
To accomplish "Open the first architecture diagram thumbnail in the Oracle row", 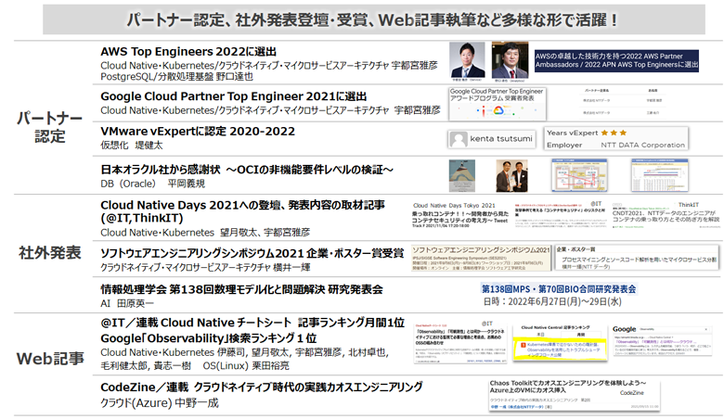I will click(579, 175).
